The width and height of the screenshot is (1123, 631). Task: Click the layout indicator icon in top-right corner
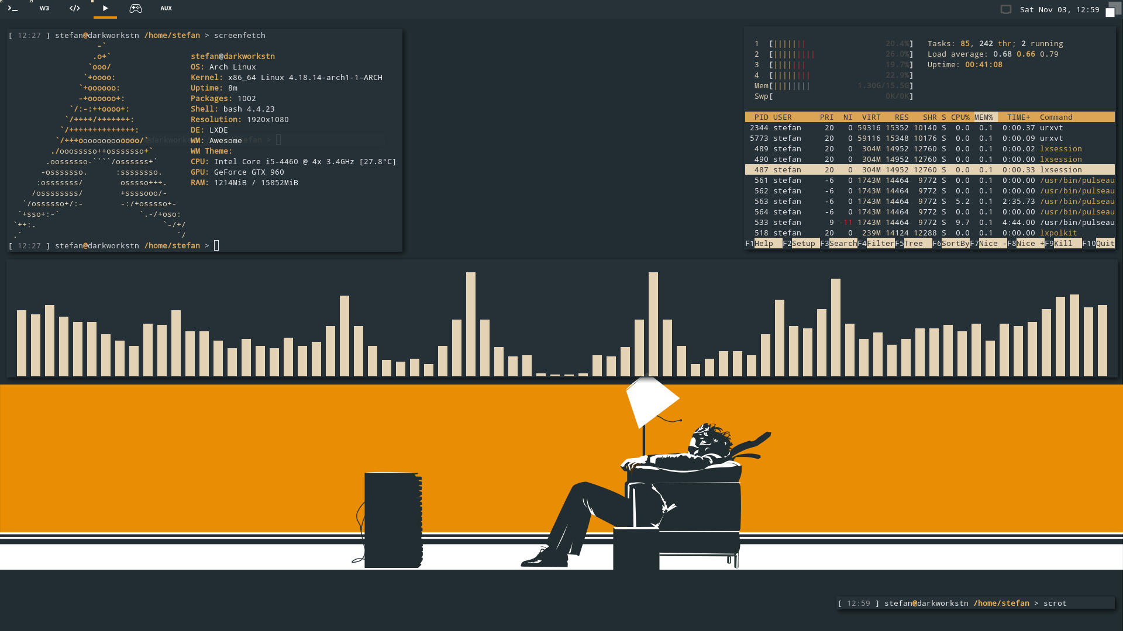coord(1114,9)
